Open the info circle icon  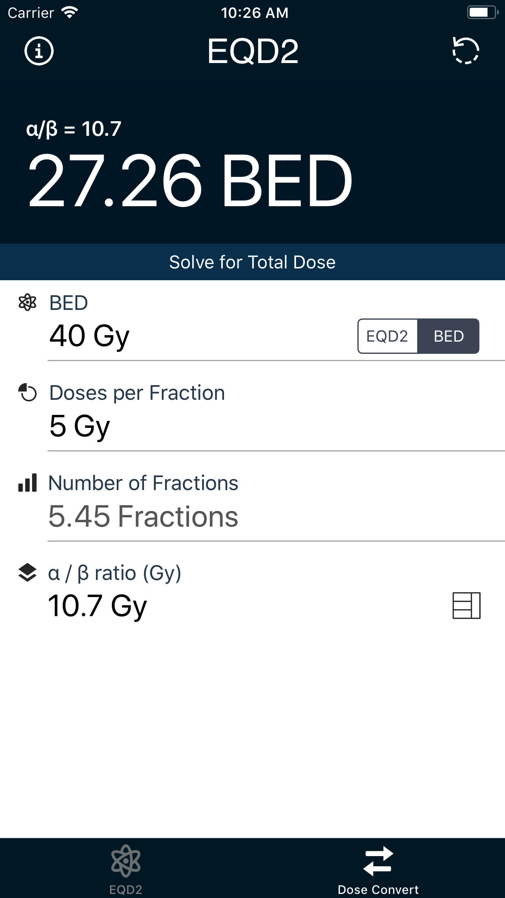tap(39, 51)
